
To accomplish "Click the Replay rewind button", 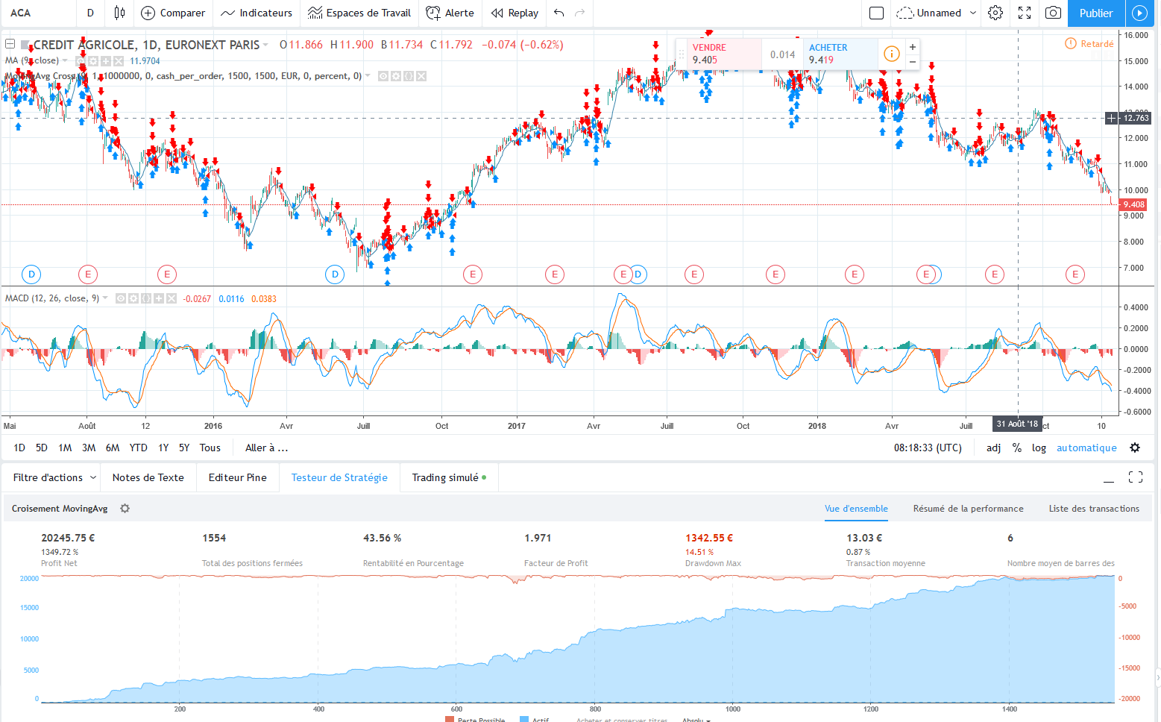I will coord(515,13).
